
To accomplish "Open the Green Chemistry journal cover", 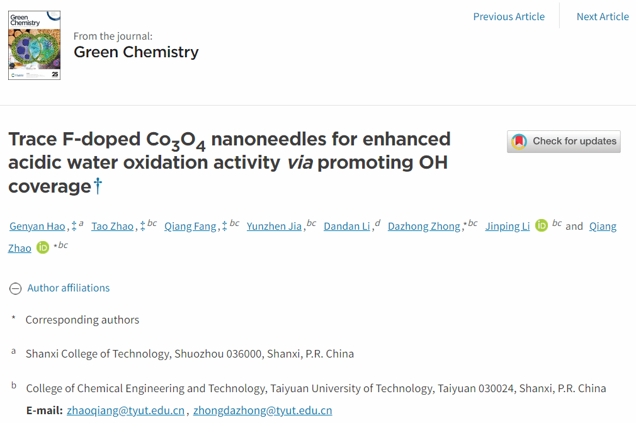I will point(34,45).
